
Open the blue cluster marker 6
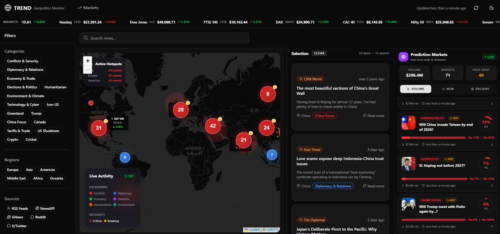click(125, 158)
